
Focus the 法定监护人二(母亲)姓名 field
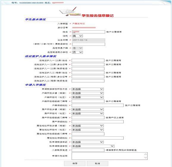click(x=88, y=73)
